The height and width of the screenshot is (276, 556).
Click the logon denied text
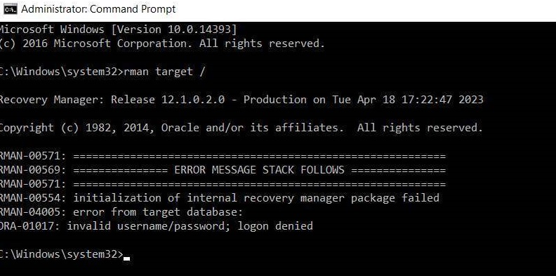point(275,225)
